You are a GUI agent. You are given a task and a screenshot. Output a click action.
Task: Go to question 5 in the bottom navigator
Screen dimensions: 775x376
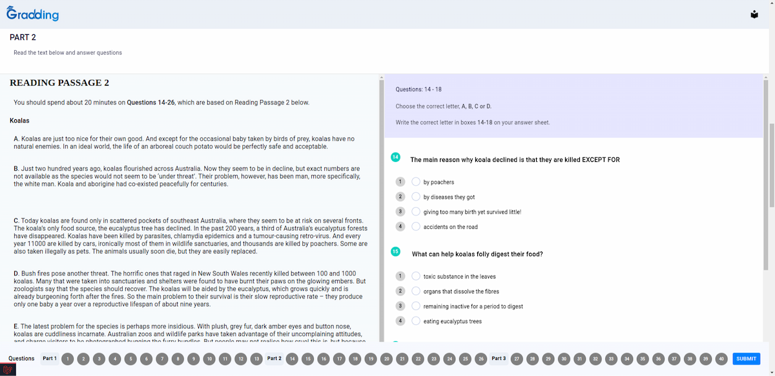(130, 359)
